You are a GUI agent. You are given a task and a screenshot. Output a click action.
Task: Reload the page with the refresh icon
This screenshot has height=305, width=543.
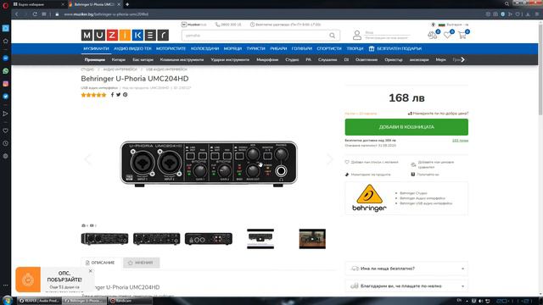(35, 14)
